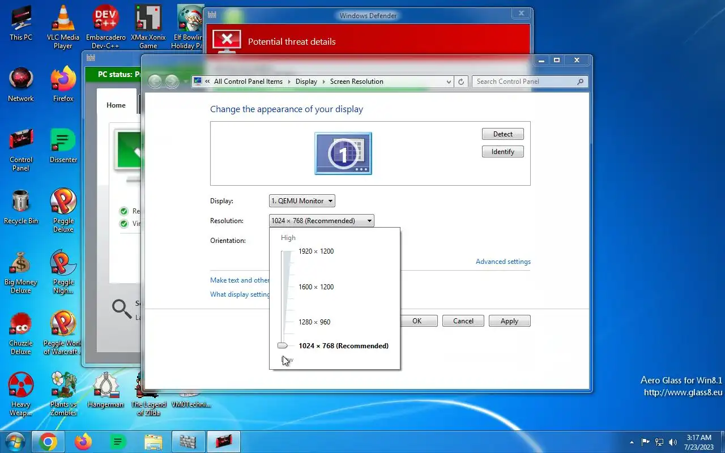Go back with the navigation back arrow
725x453 pixels.
(x=155, y=82)
